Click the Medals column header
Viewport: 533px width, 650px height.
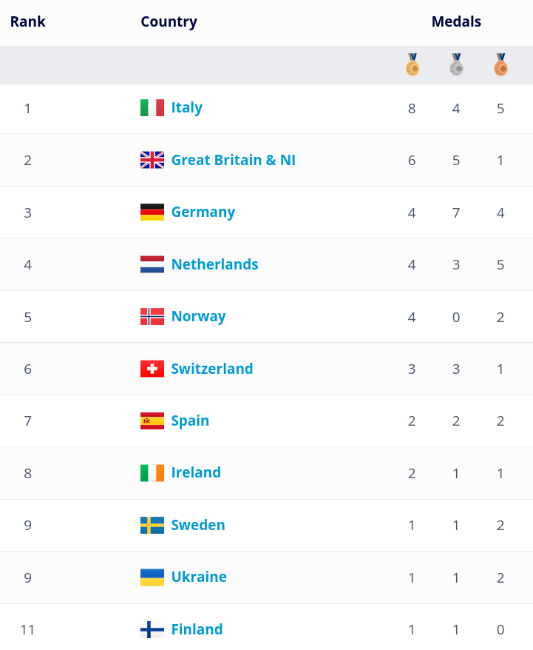pos(456,21)
